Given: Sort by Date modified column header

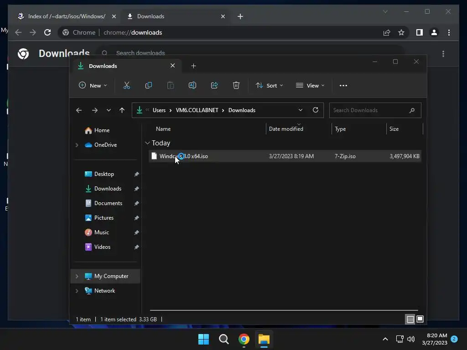Looking at the screenshot, I should pos(286,129).
